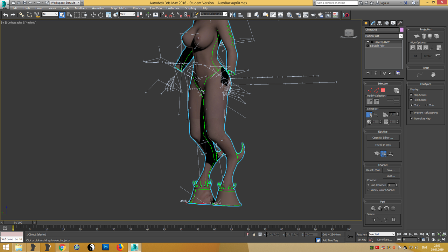Click the Reset UVWs button

click(373, 170)
